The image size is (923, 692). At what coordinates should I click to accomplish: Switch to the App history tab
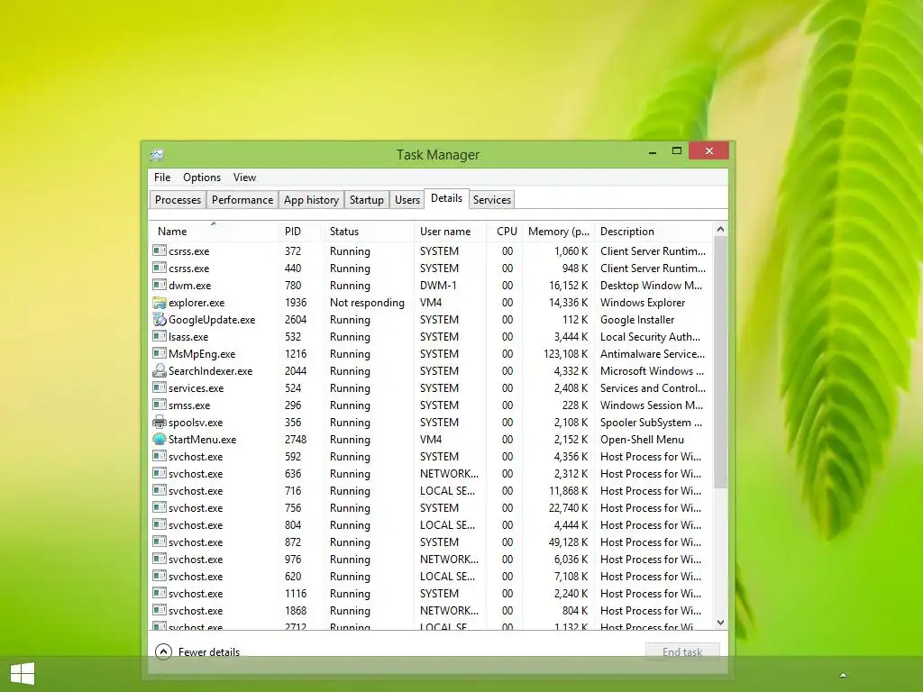311,199
